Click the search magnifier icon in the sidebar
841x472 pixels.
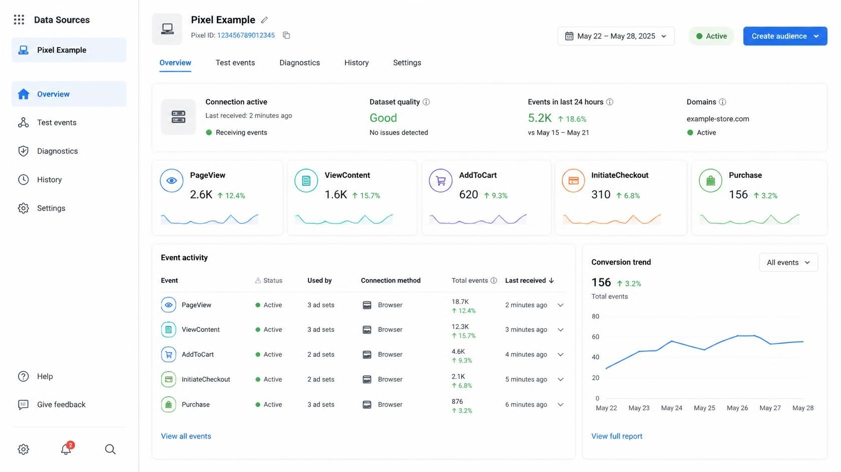pos(110,449)
